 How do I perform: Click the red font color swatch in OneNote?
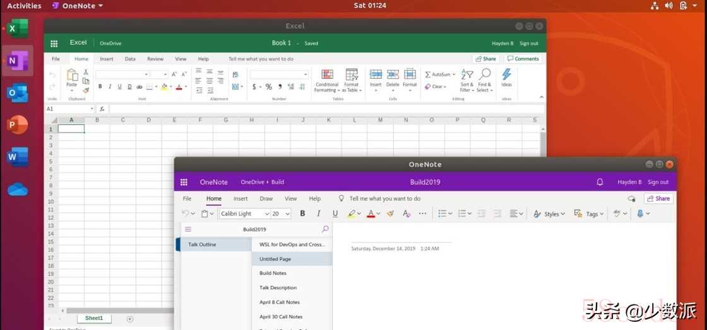(371, 213)
